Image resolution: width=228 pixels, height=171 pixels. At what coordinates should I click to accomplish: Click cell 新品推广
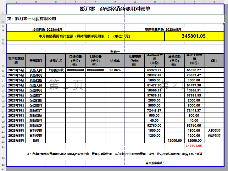[36, 110]
